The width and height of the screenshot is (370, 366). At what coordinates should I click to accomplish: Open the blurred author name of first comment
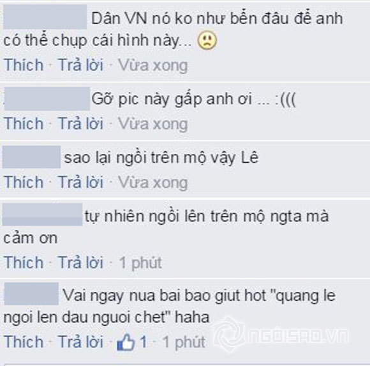click(45, 17)
